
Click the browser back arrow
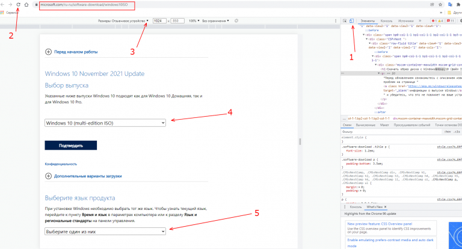2,4
